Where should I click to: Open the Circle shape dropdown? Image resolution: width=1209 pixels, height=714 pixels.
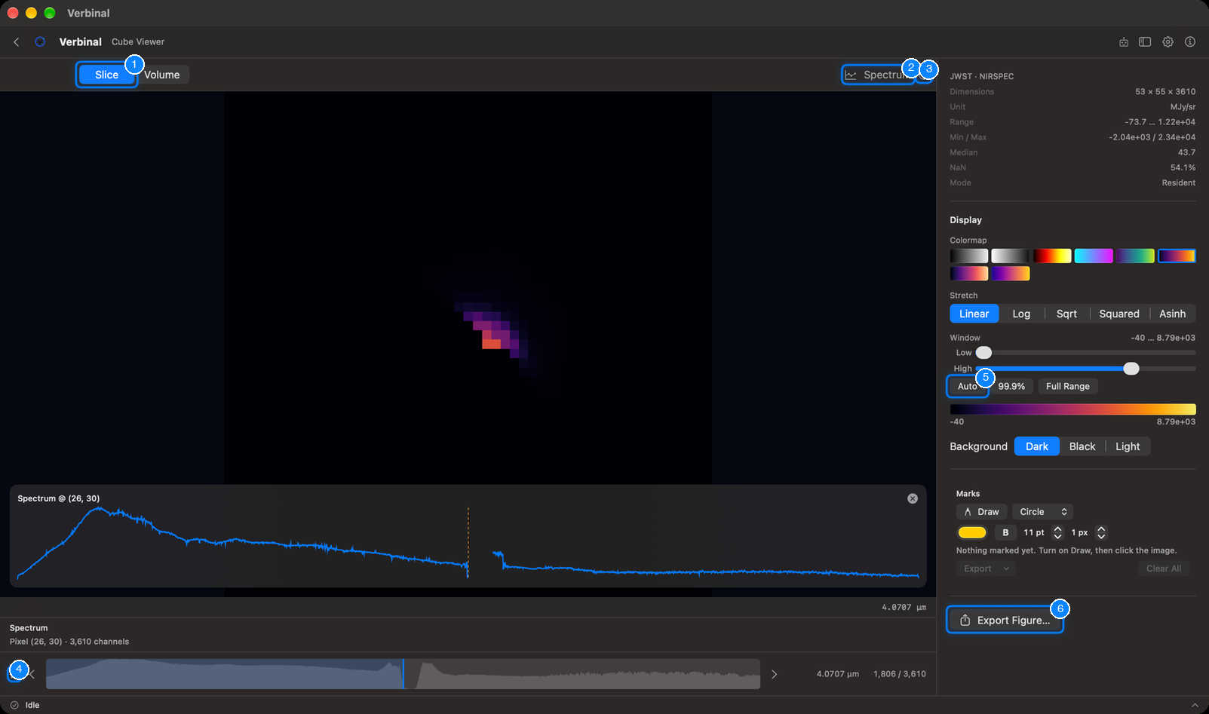pos(1042,512)
